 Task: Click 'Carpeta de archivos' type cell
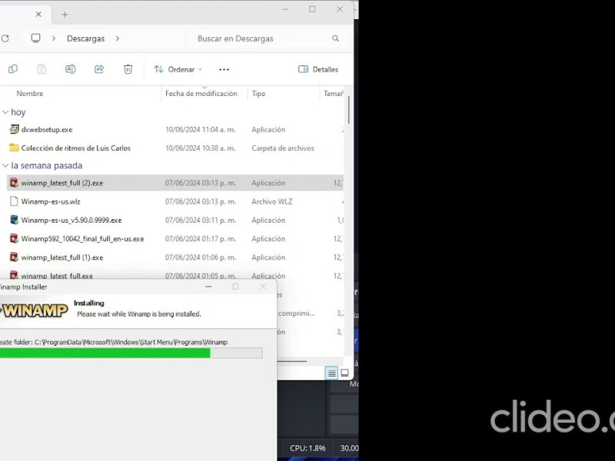[x=283, y=148]
